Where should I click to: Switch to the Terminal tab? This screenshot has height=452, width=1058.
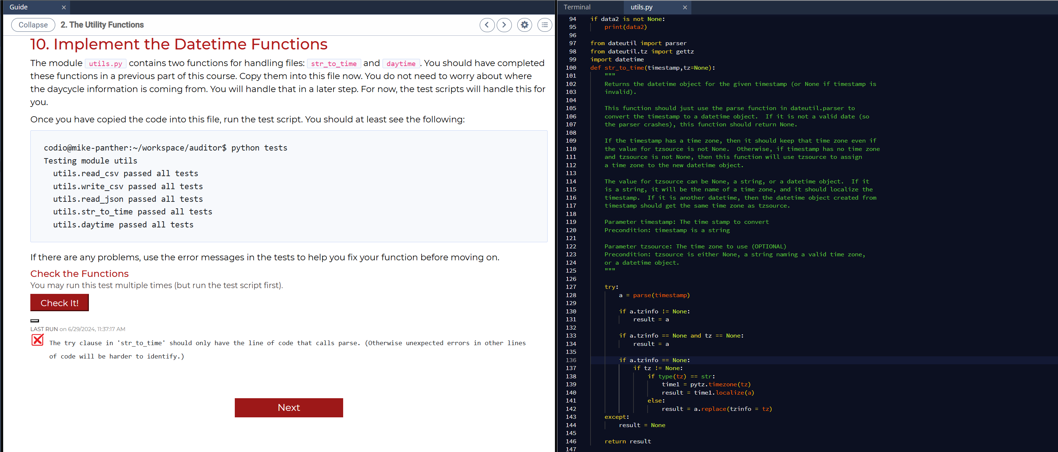tap(577, 7)
